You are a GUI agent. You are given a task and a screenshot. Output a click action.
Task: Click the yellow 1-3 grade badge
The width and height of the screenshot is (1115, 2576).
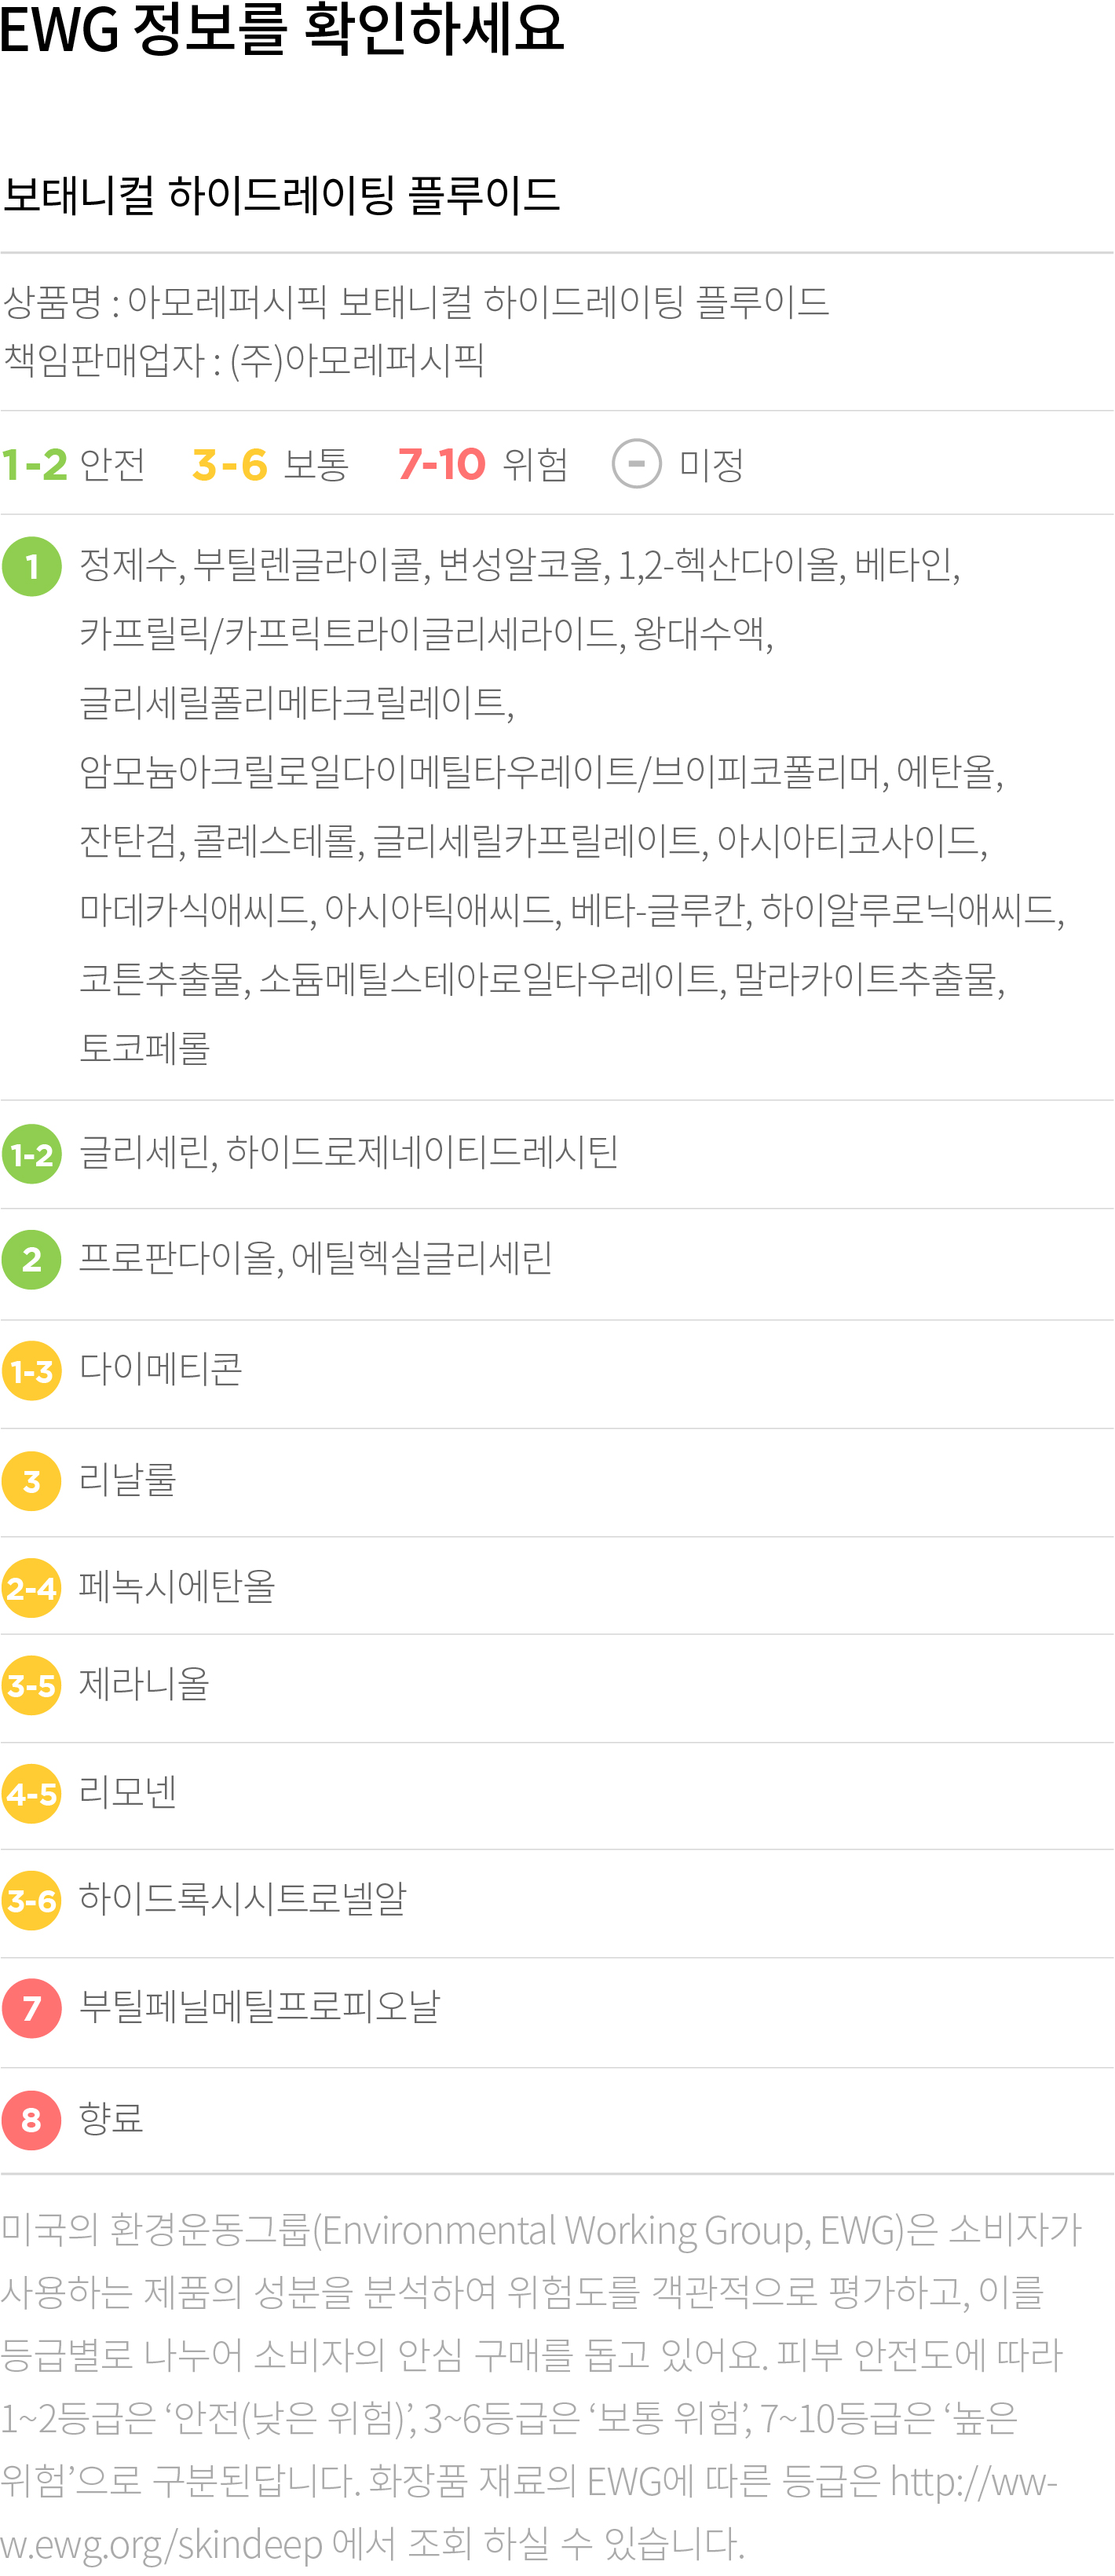tap(32, 1370)
